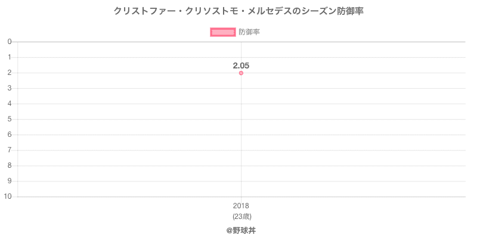Click the y-axis label 6
The image size is (477, 238).
point(10,134)
